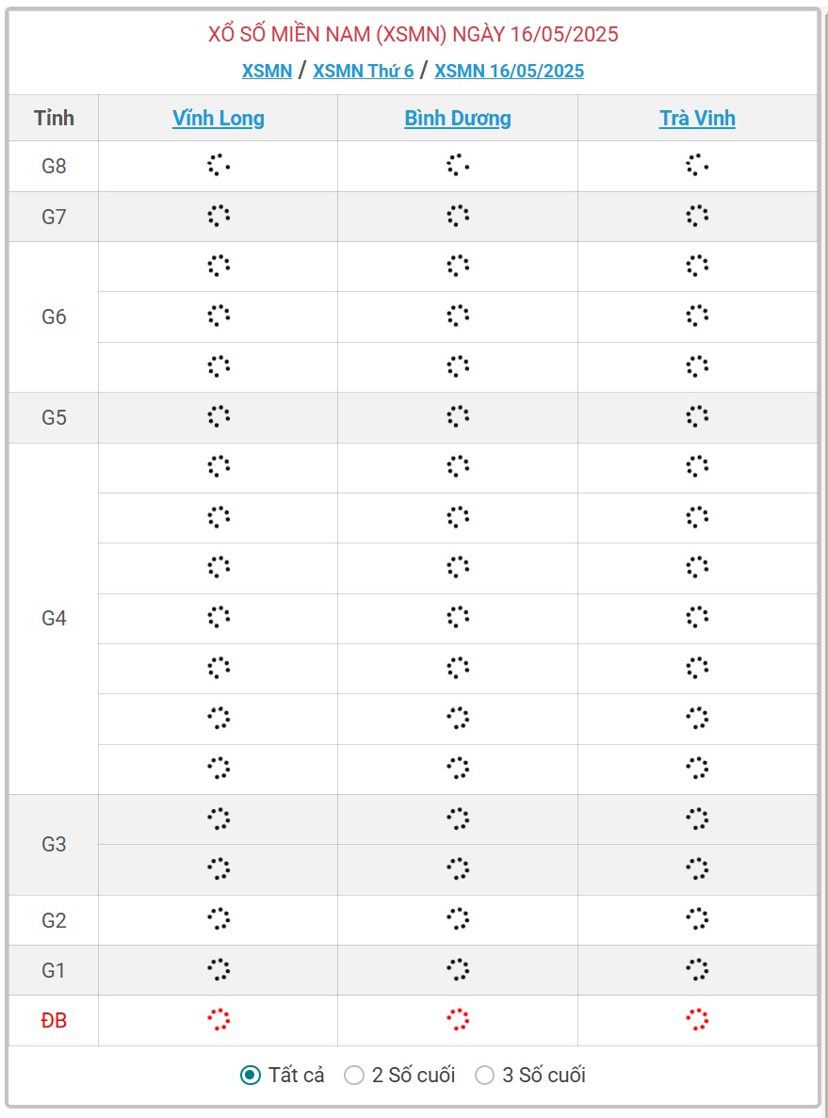Open the "XSMN Thứ 6" breadcrumb link
828x1118 pixels.
364,71
